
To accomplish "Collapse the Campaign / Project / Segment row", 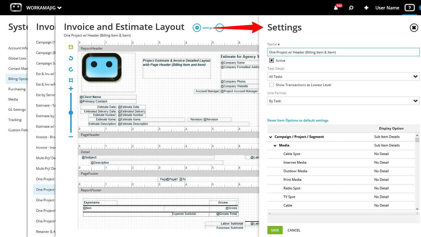I will [270, 137].
